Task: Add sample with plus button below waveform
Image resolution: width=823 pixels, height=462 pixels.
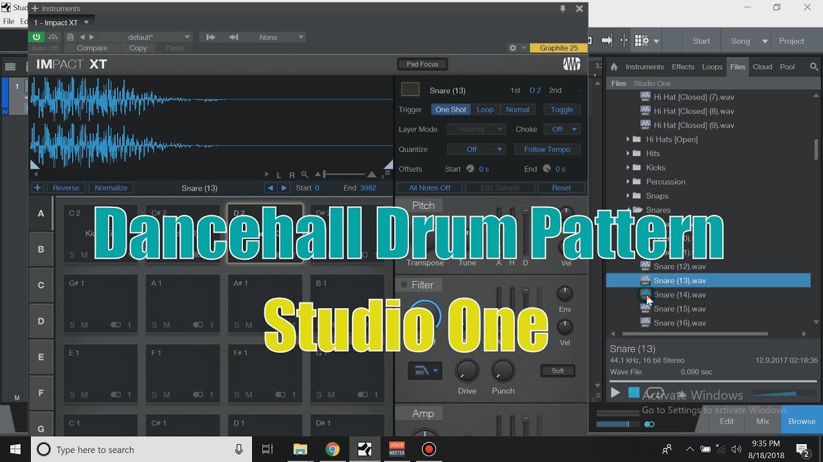Action: pos(37,188)
